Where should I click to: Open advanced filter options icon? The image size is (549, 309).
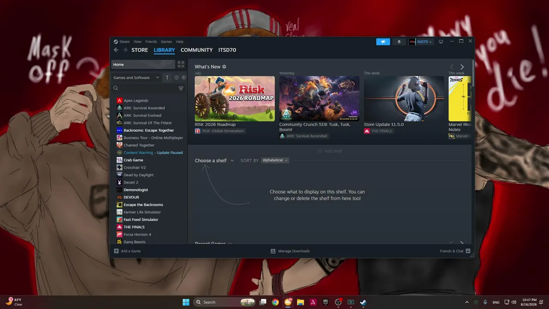click(x=181, y=88)
